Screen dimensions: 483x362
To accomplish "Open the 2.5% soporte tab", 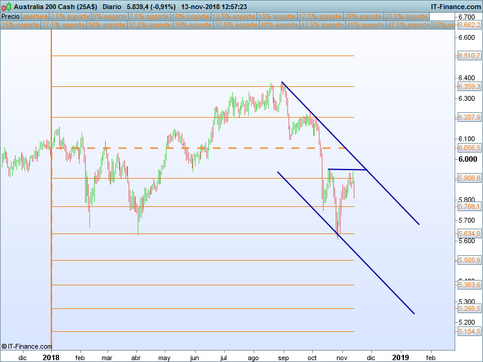I will [x=70, y=17].
